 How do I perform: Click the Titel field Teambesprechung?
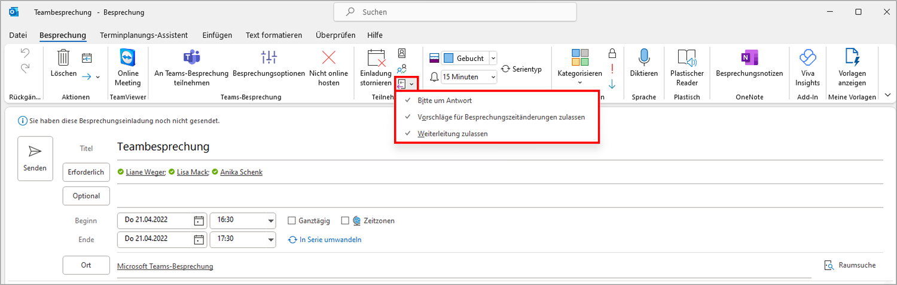click(x=499, y=147)
